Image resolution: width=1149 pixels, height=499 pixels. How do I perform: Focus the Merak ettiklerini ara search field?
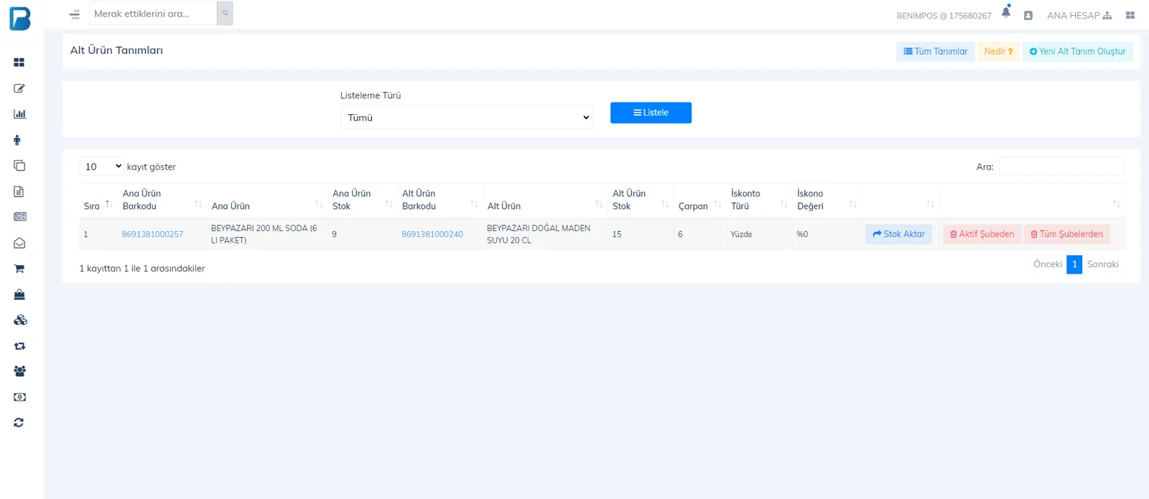(x=153, y=14)
